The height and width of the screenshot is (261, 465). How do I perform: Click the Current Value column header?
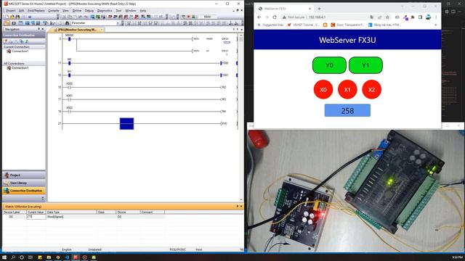pyautogui.click(x=36, y=212)
